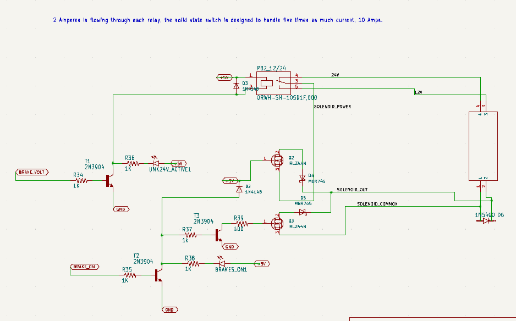
Task: Click the GND label below T1
Action: (x=121, y=209)
